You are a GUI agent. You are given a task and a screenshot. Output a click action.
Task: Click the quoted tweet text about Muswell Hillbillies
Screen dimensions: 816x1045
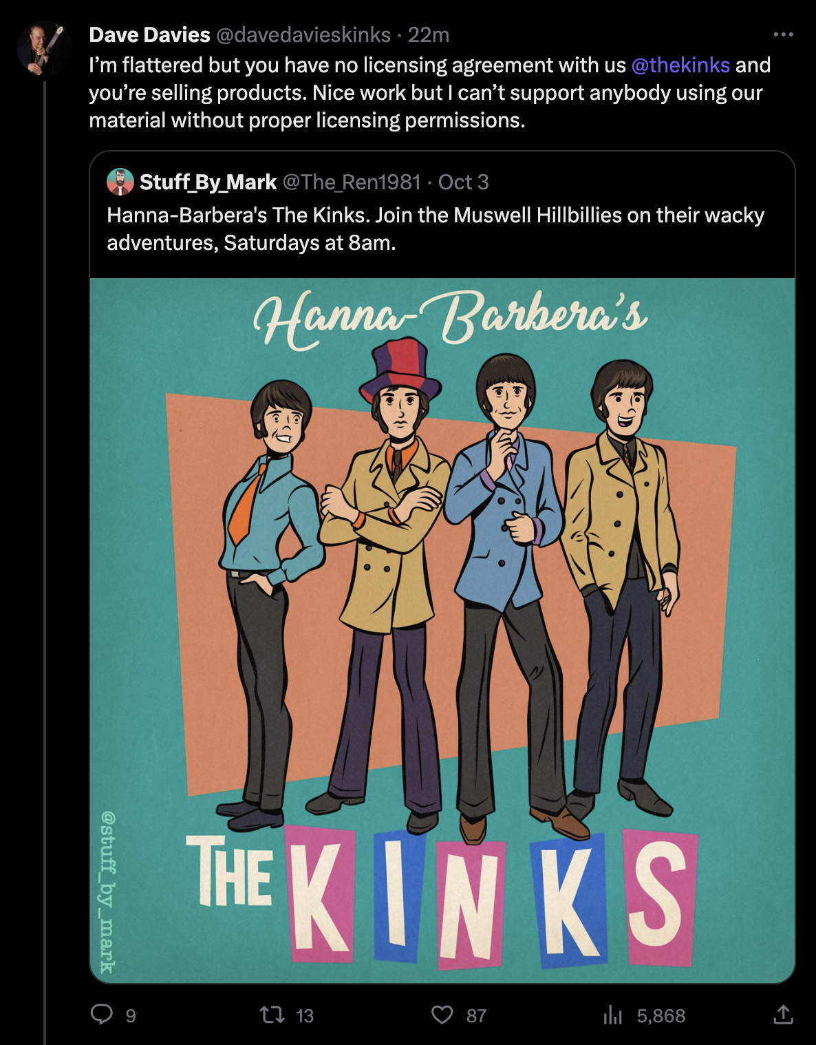pyautogui.click(x=435, y=229)
